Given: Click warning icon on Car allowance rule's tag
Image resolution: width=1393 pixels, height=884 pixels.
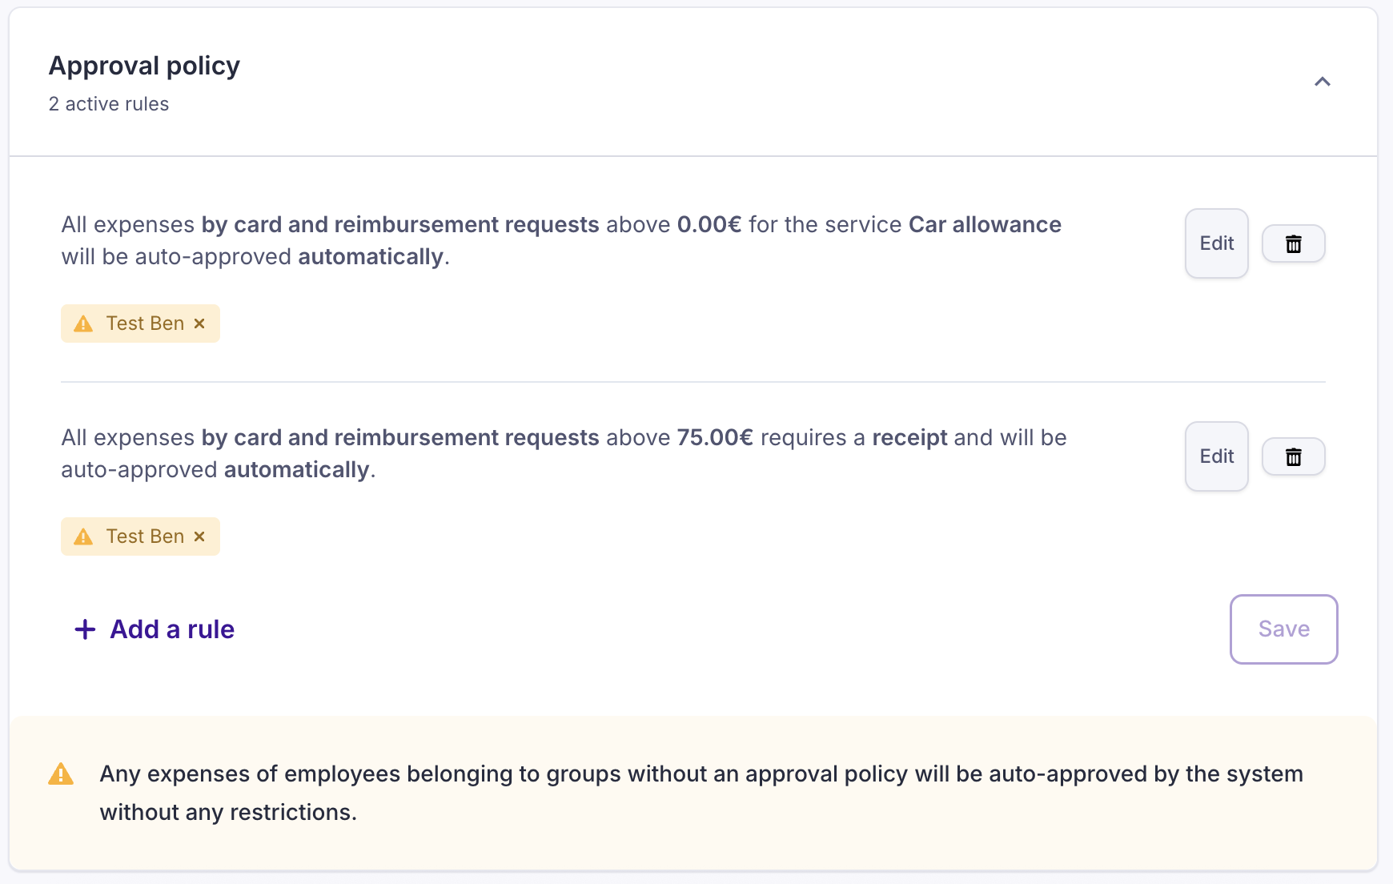Looking at the screenshot, I should (x=83, y=323).
